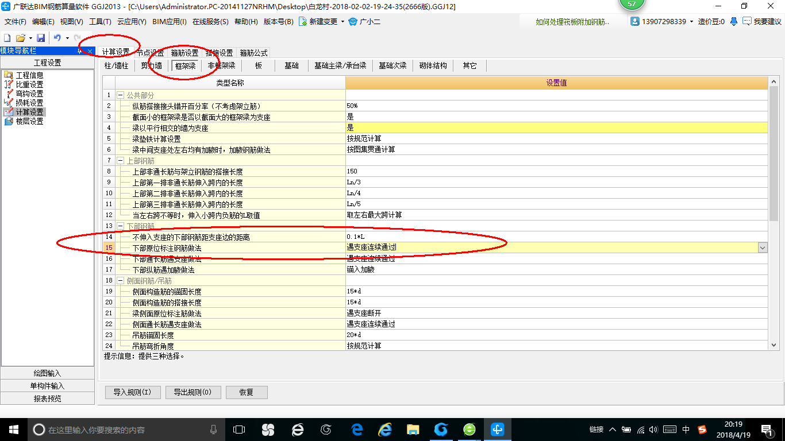The width and height of the screenshot is (785, 441).
Task: Click the Ln/3 value cell in row 9
Action: (x=556, y=183)
